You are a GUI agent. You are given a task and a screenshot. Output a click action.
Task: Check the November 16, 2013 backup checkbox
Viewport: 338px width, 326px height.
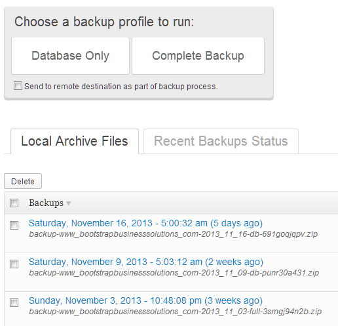pyautogui.click(x=14, y=225)
